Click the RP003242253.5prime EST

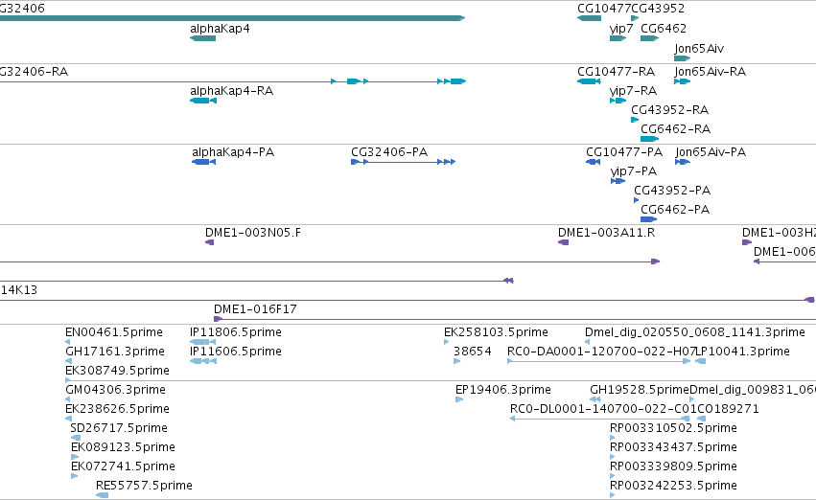pos(613,495)
